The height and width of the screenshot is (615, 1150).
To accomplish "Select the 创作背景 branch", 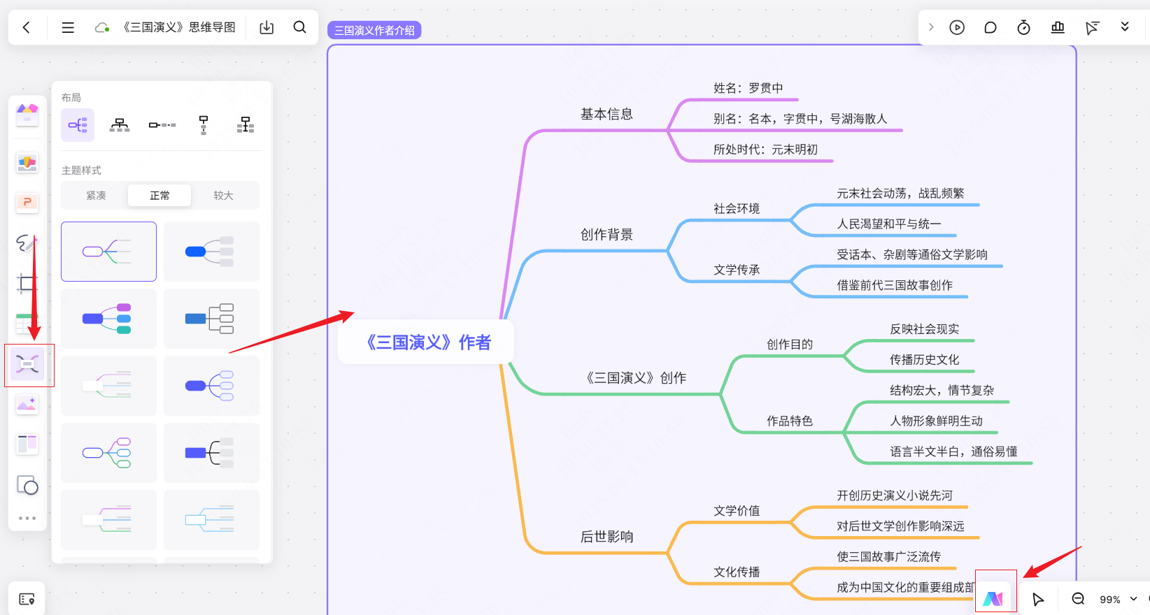I will [606, 235].
